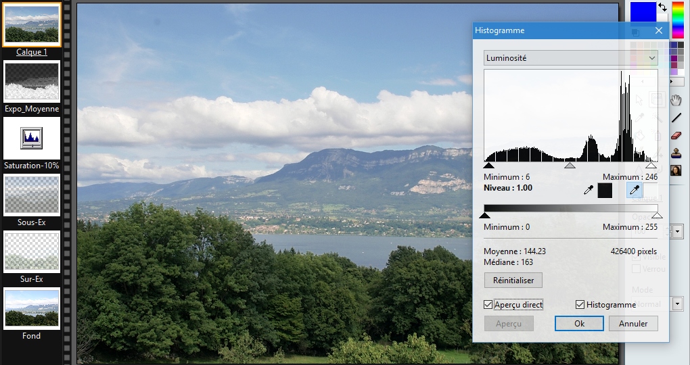The height and width of the screenshot is (365, 690).
Task: Confirm with the Ok button
Action: click(579, 323)
